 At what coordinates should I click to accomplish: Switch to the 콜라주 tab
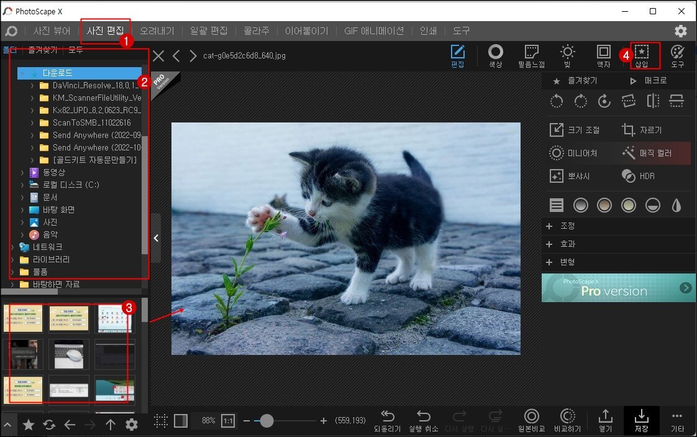[257, 30]
